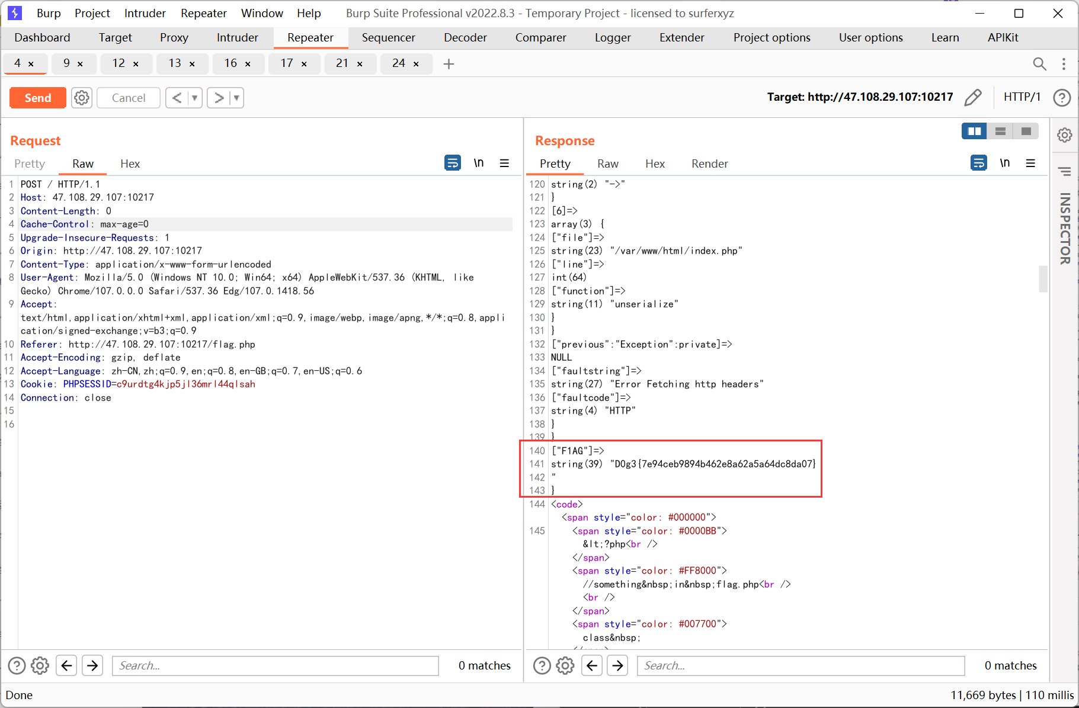Open the User options tab
The image size is (1079, 708).
pyautogui.click(x=870, y=37)
